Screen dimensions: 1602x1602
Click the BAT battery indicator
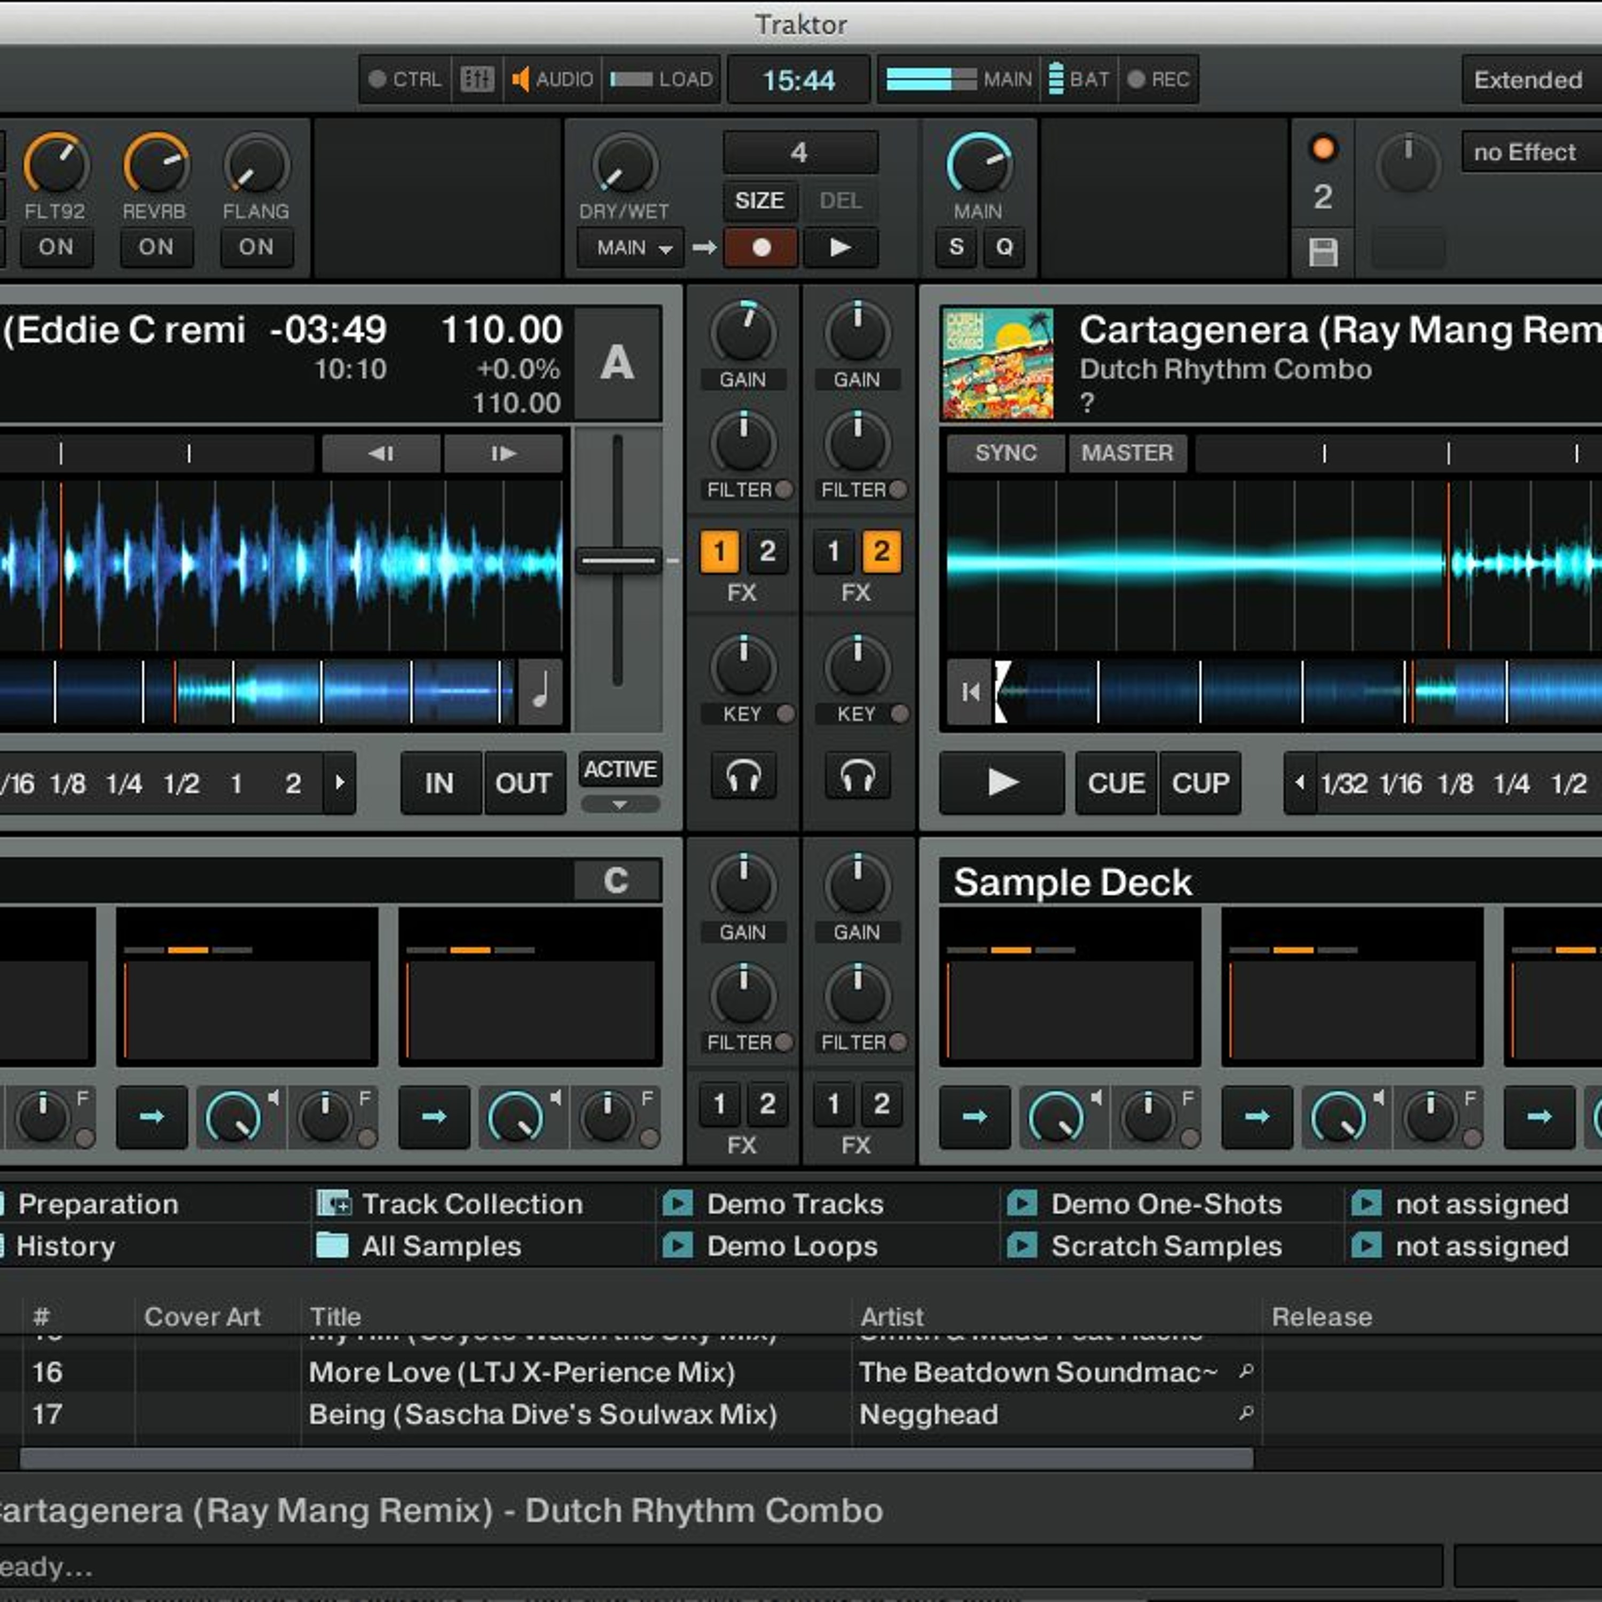1079,80
